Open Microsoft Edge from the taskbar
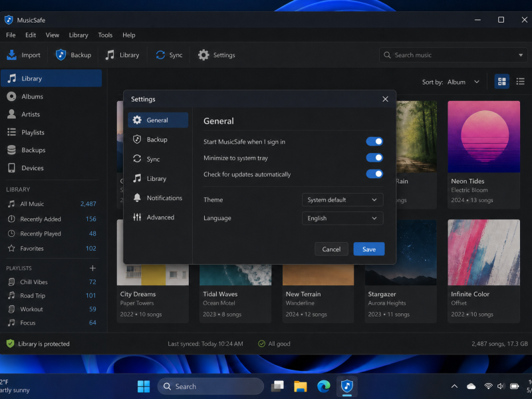532x399 pixels. pyautogui.click(x=324, y=386)
